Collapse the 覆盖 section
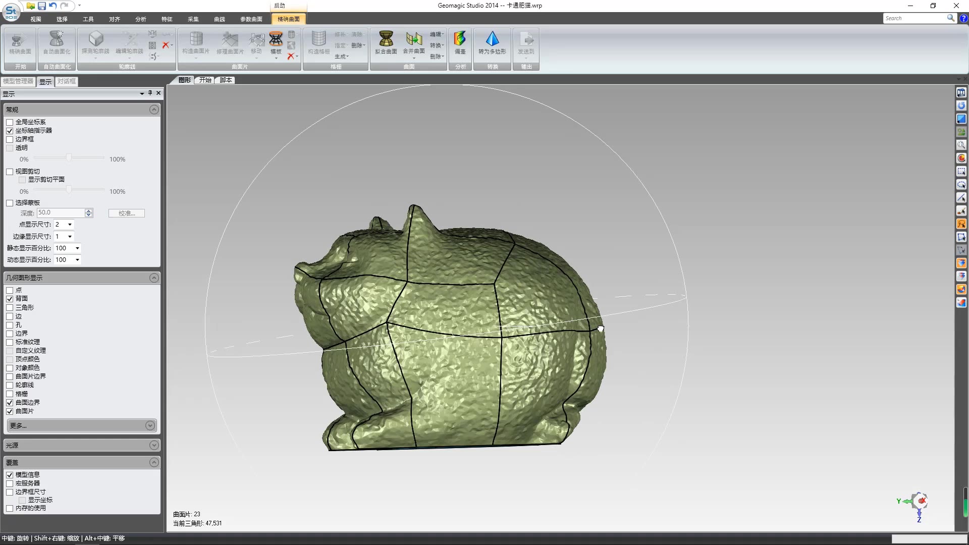 154,462
